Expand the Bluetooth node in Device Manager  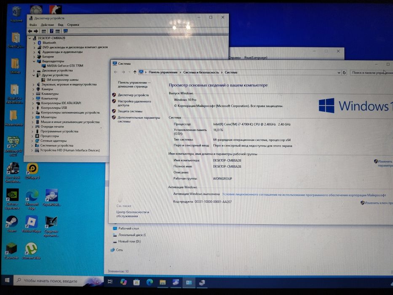pyautogui.click(x=35, y=43)
